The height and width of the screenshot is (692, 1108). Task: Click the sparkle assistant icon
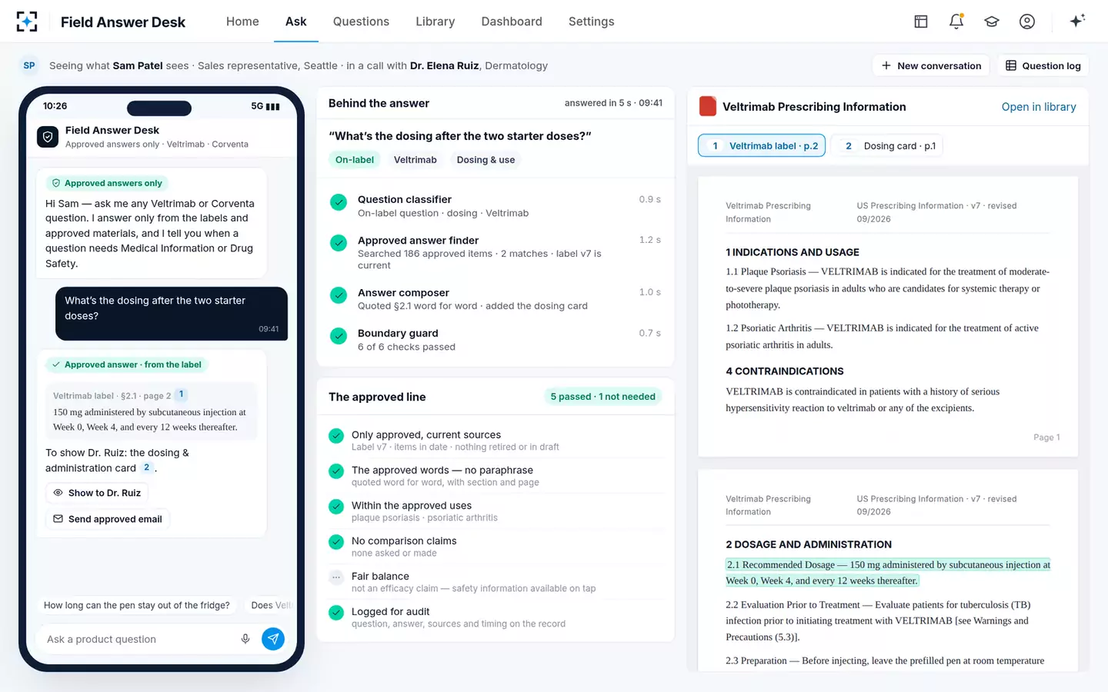tap(1077, 21)
